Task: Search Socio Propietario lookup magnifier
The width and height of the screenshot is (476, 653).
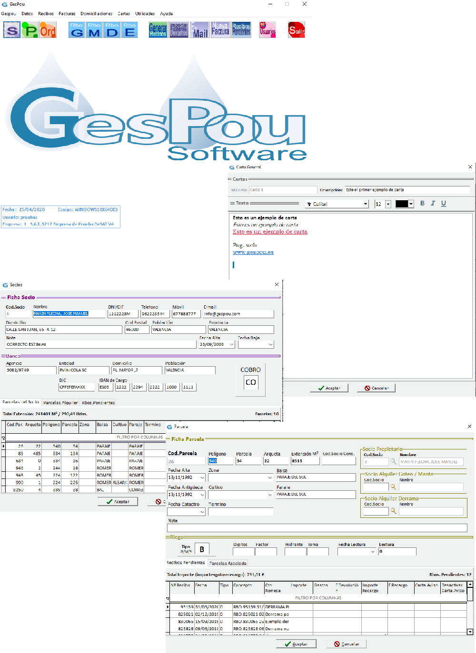Action: [394, 461]
